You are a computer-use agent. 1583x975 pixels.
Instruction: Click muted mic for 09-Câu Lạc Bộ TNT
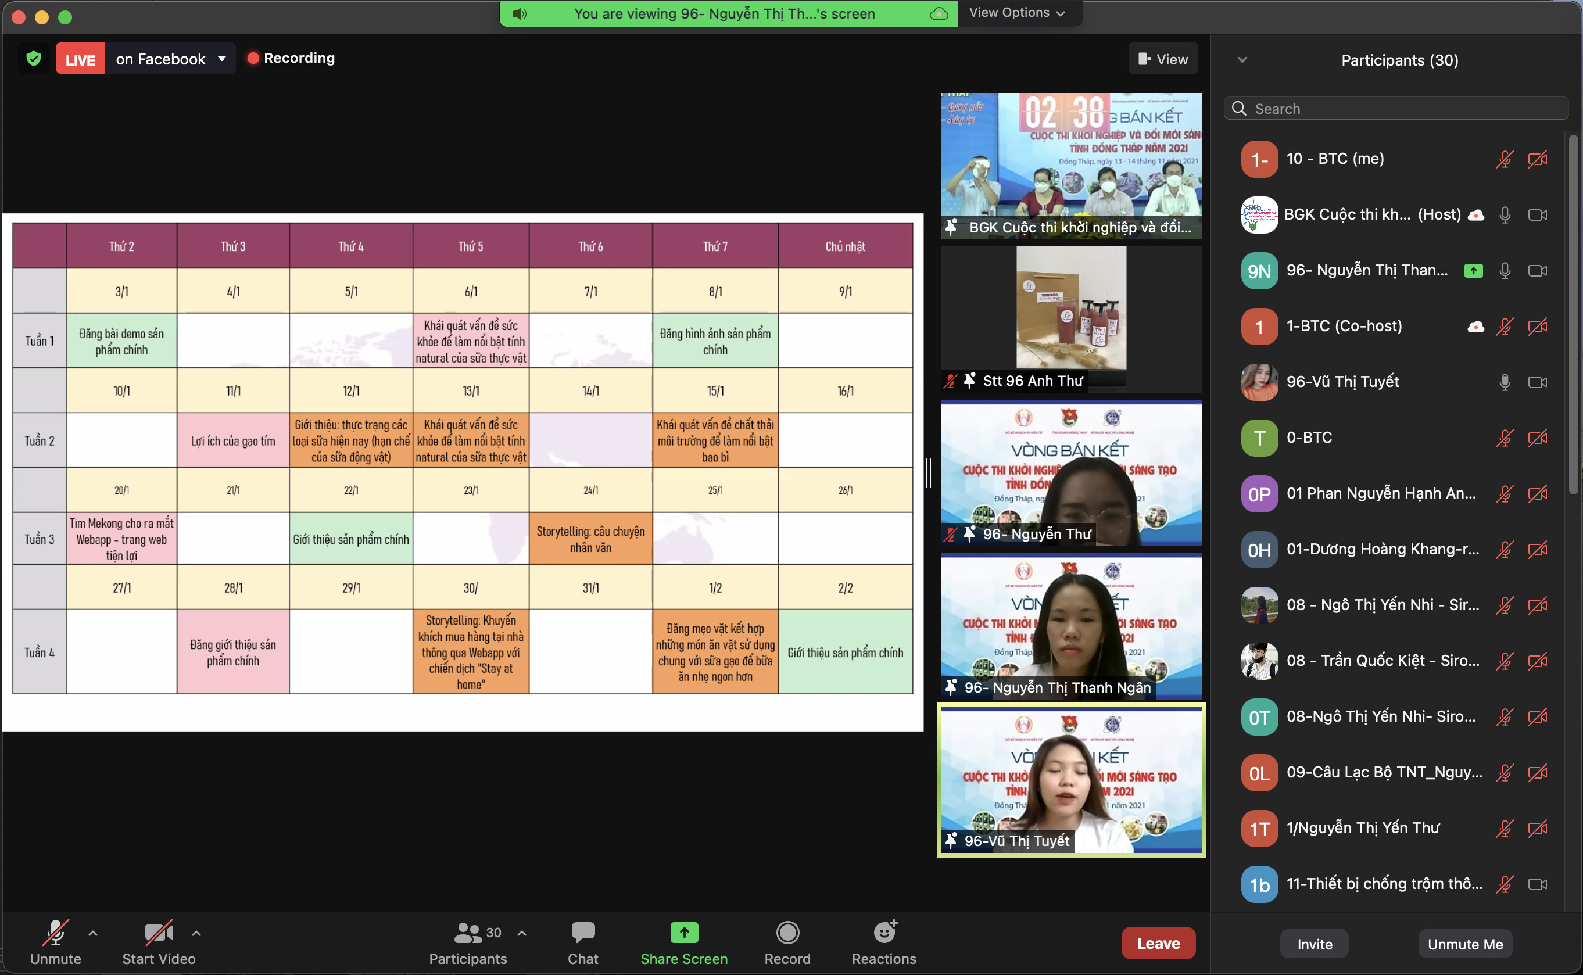tap(1505, 773)
